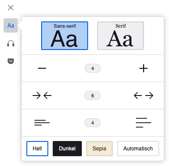This screenshot has height=166, width=169.
Task: Increase line height with the spaced lines icon
Action: [x=144, y=123]
